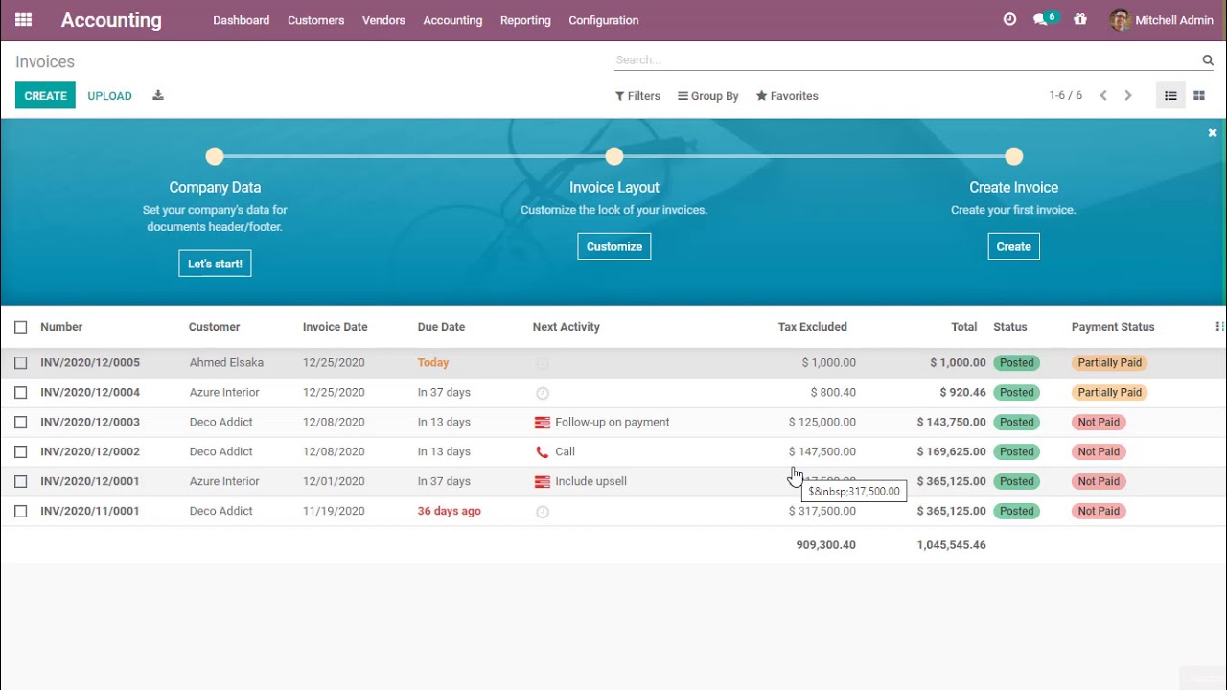Switch to list view icon
Image resolution: width=1227 pixels, height=690 pixels.
(x=1170, y=95)
